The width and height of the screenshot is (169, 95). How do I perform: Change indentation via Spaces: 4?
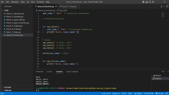[x=116, y=93]
